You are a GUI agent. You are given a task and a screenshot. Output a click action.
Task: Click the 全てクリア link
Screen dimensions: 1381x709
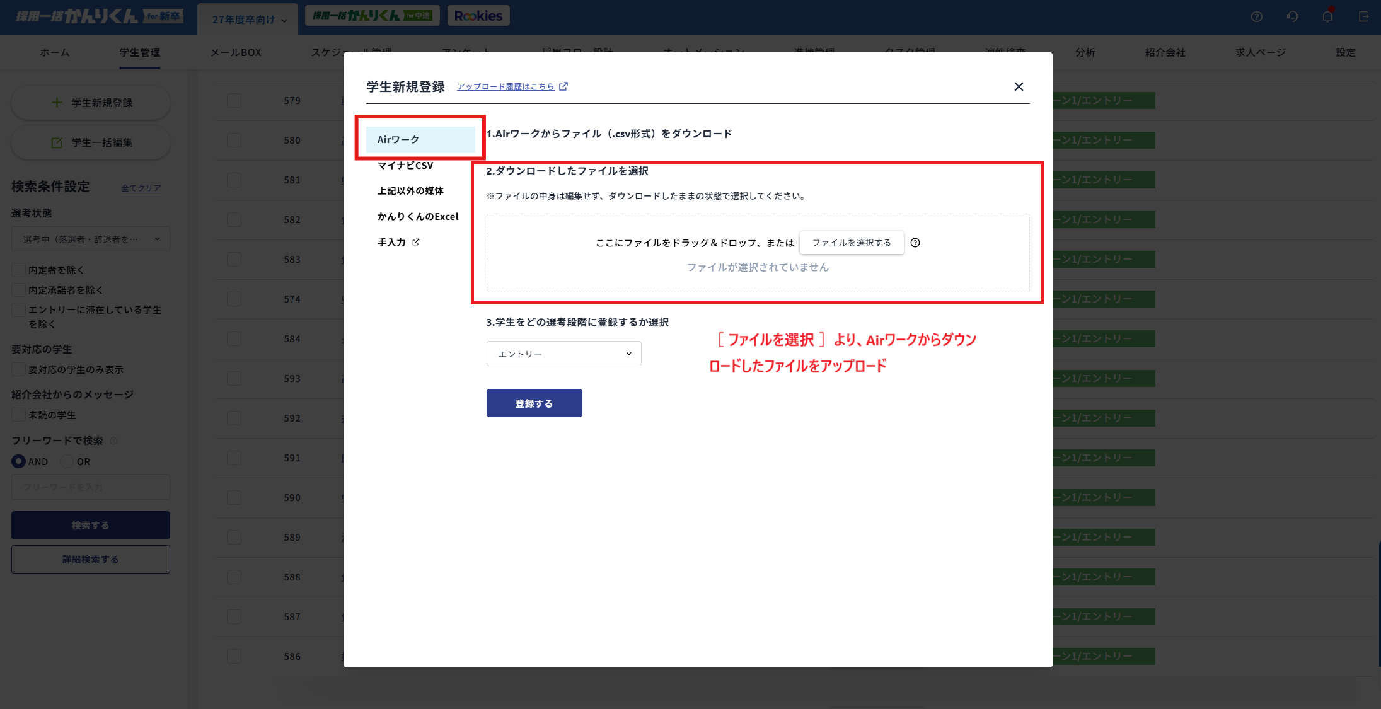click(141, 187)
